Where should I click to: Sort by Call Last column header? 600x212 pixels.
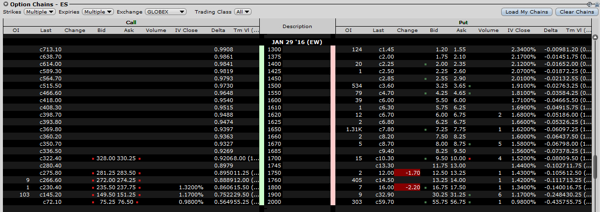(46, 30)
